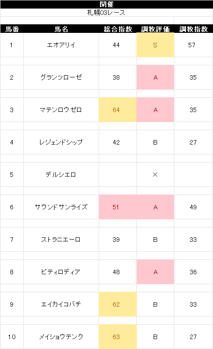Click the 馬名 column header
Screen dimensions: 213x349
click(61, 29)
